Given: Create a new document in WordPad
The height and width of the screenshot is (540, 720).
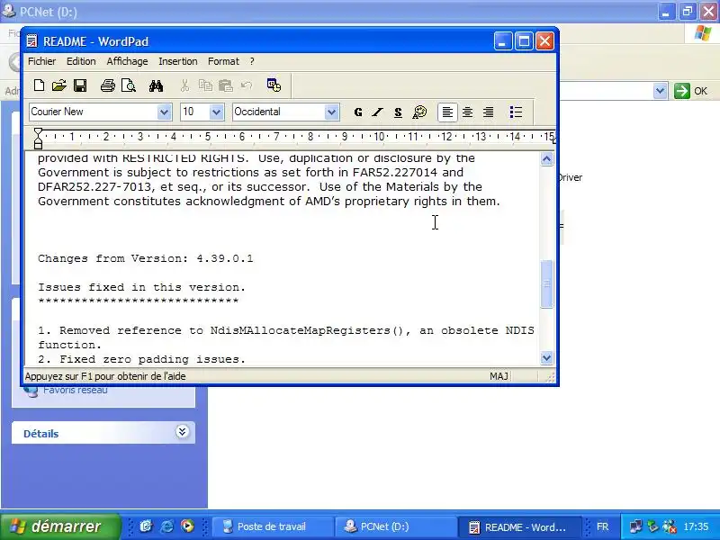Looking at the screenshot, I should (x=39, y=85).
